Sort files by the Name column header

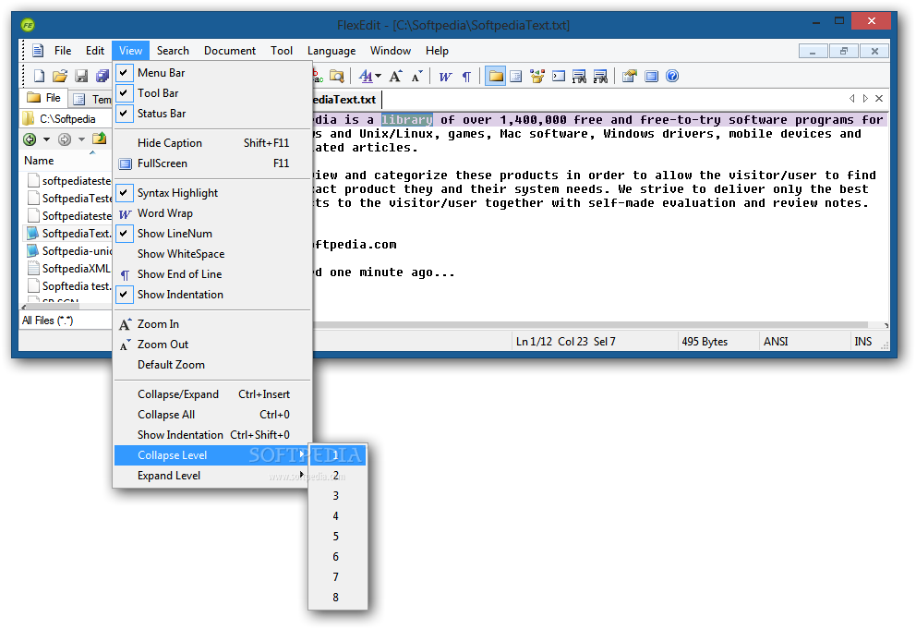point(66,160)
